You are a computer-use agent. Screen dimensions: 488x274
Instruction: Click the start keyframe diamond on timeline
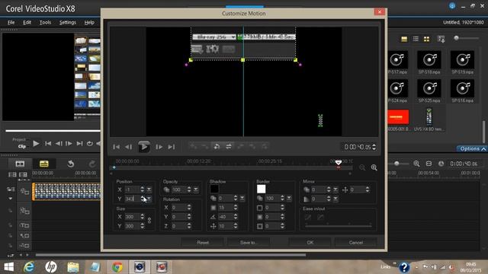pyautogui.click(x=114, y=167)
